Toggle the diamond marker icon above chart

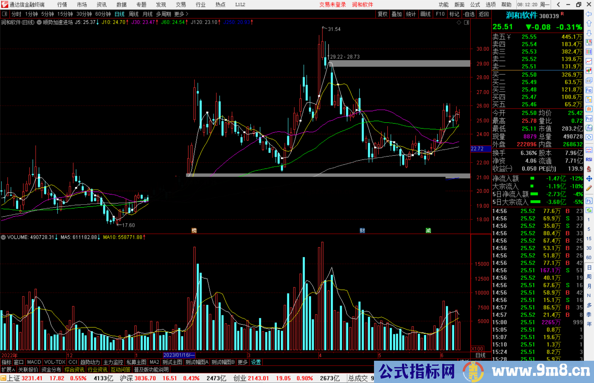click(459, 23)
